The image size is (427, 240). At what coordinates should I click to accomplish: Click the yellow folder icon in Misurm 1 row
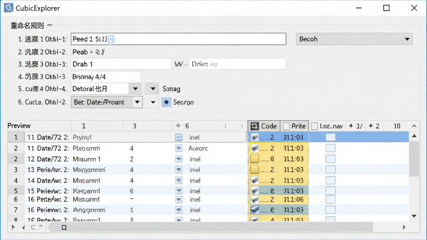point(254,159)
